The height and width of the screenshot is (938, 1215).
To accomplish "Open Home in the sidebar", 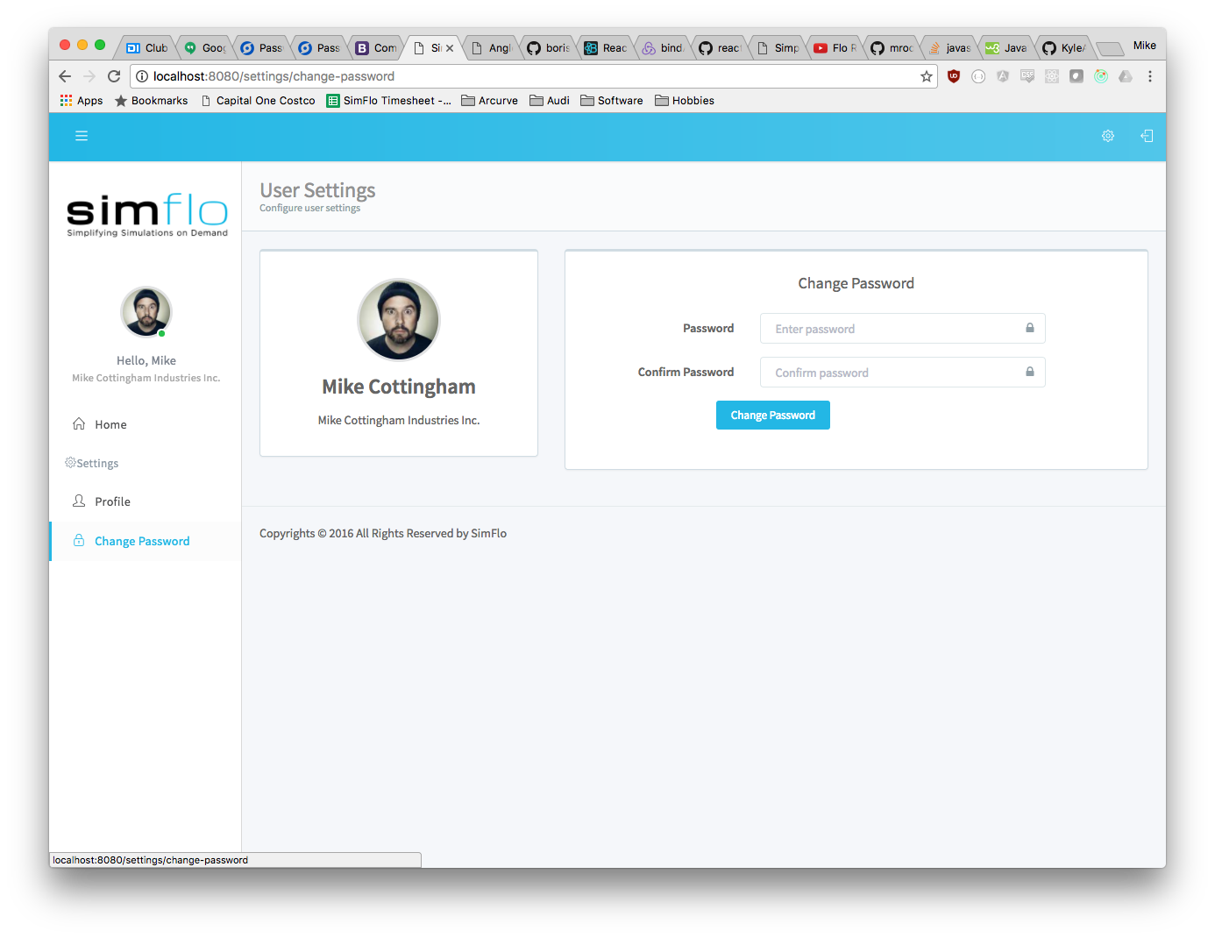I will (110, 424).
